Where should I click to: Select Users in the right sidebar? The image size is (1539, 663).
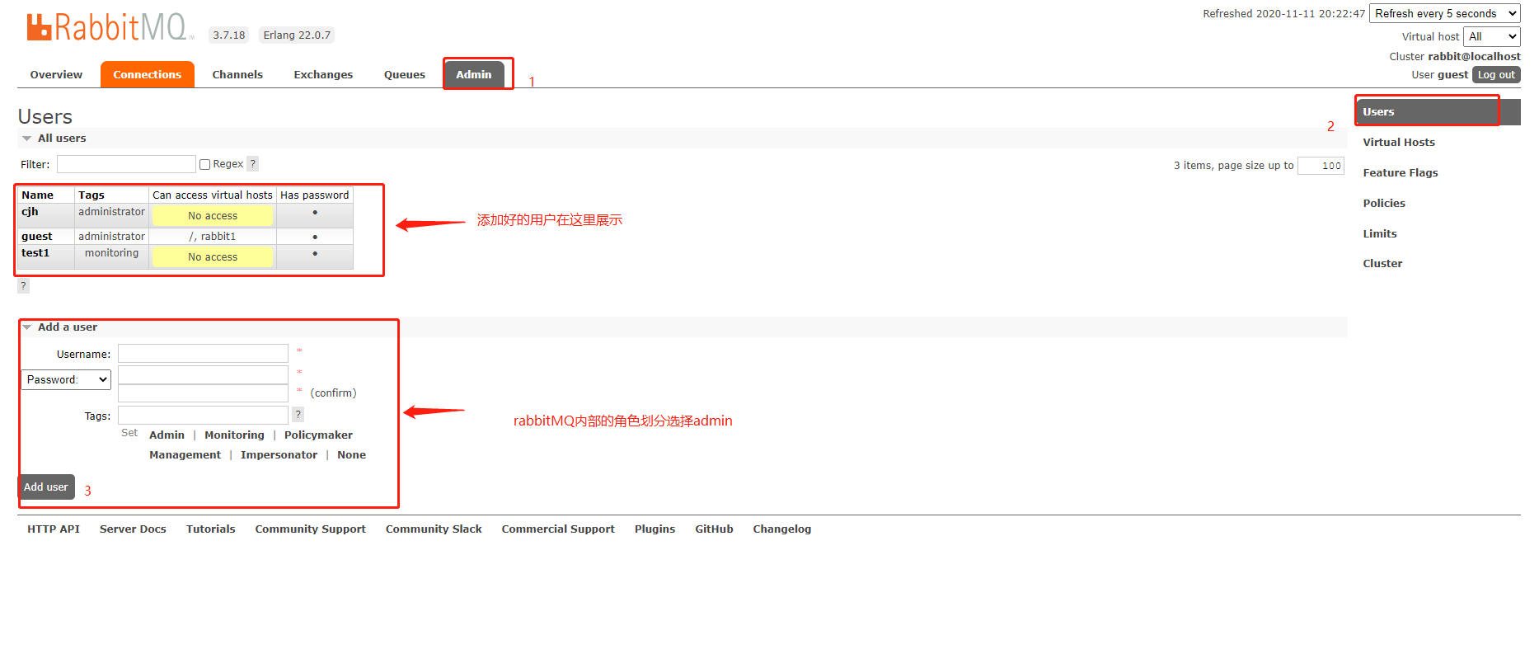pos(1438,112)
